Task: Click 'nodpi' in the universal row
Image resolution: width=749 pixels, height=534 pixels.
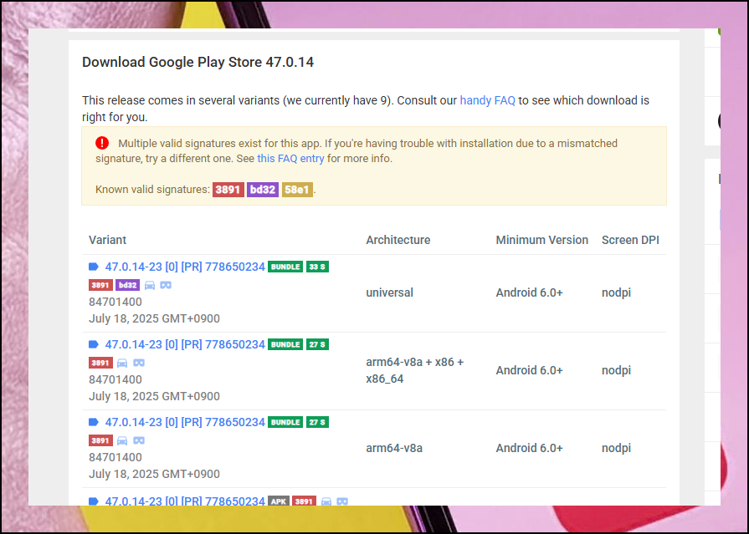Action: click(x=616, y=292)
